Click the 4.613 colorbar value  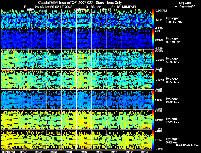[x=158, y=131]
